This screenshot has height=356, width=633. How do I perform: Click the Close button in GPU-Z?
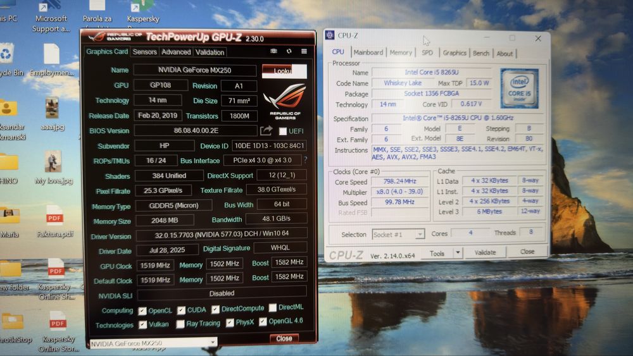[x=284, y=338]
